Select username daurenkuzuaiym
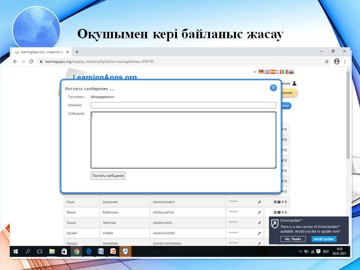Screen dimensions: 360x270 pyautogui.click(x=164, y=202)
